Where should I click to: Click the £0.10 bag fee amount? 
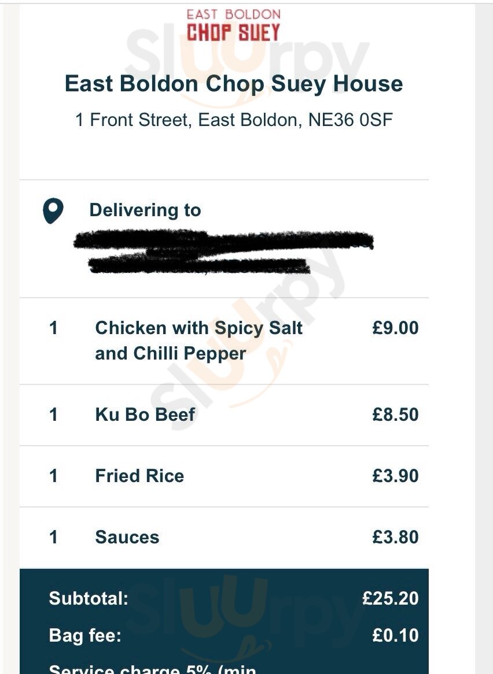pyautogui.click(x=395, y=635)
